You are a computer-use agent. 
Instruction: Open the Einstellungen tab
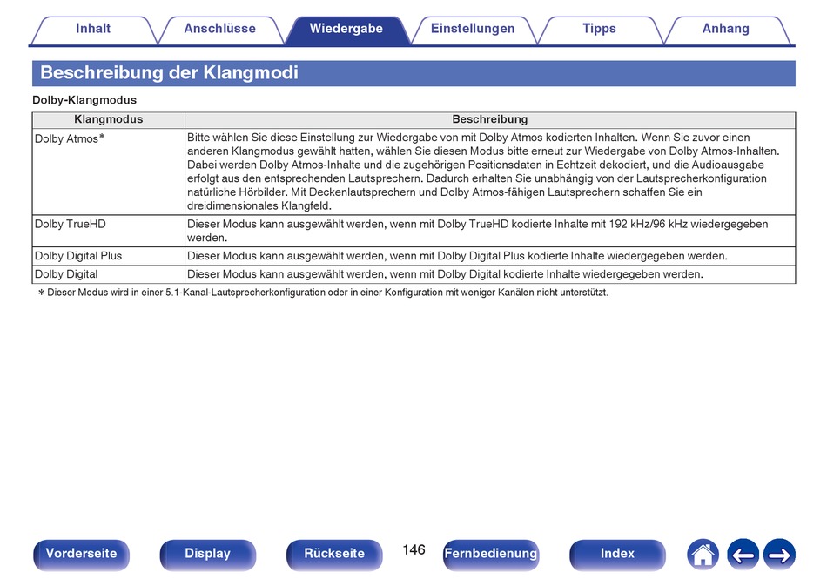click(473, 30)
